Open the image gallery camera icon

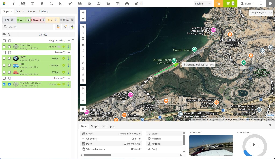(x=127, y=3)
